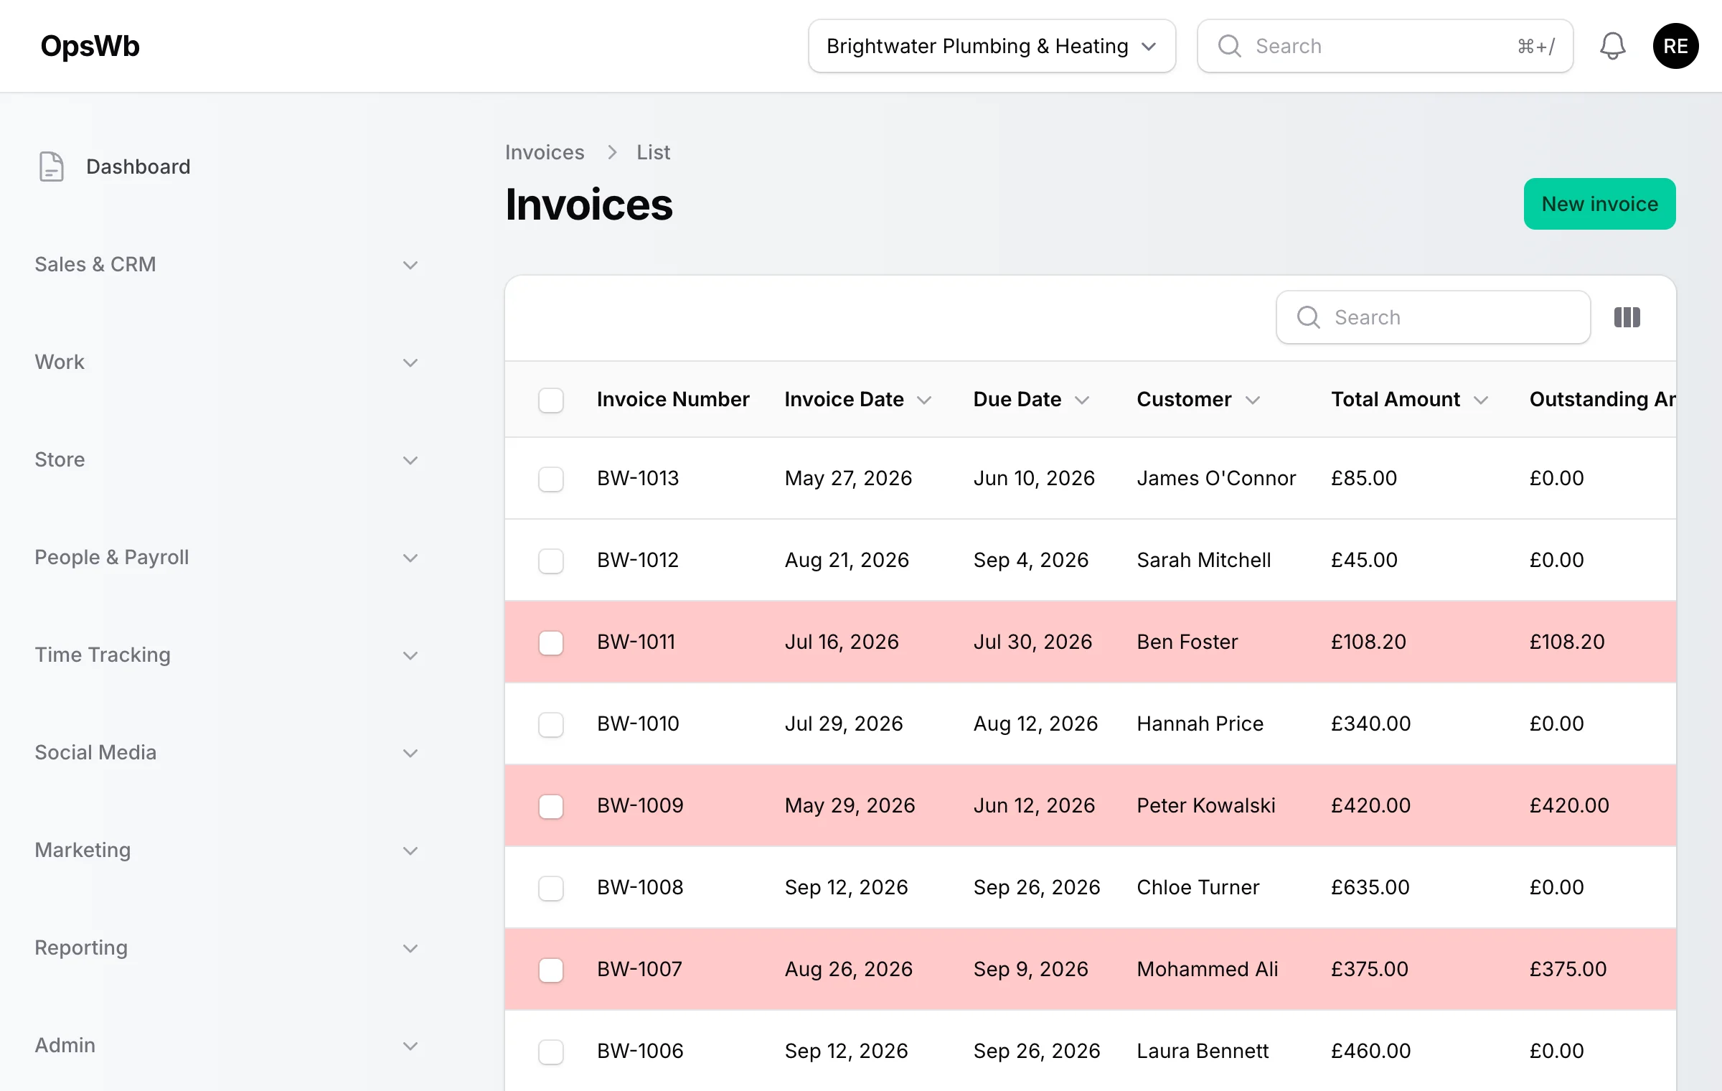Click customer Laura Bennett
The image size is (1722, 1091).
coord(1203,1051)
